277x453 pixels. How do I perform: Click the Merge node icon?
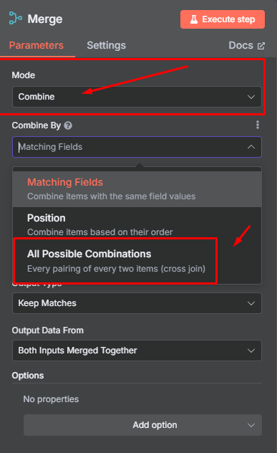tap(15, 18)
